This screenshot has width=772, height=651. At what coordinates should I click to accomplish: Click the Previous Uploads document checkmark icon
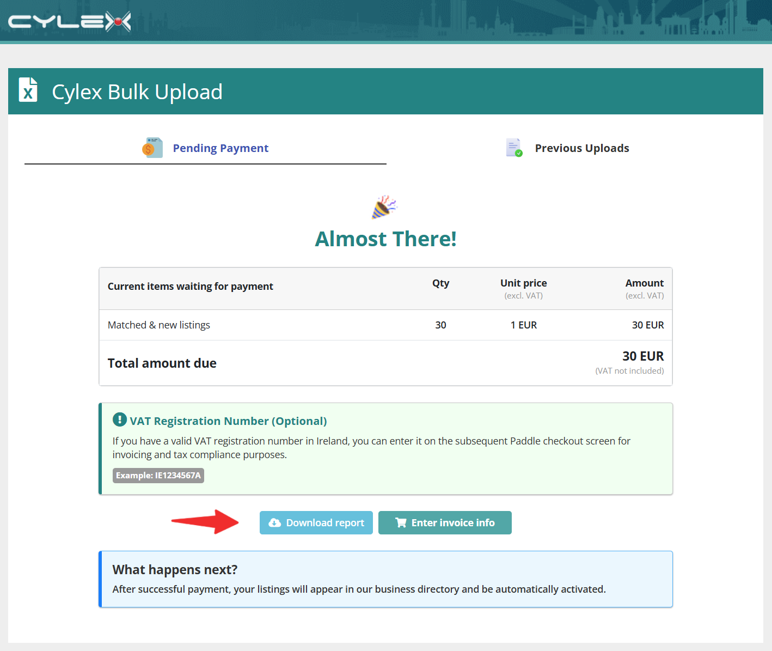point(514,148)
